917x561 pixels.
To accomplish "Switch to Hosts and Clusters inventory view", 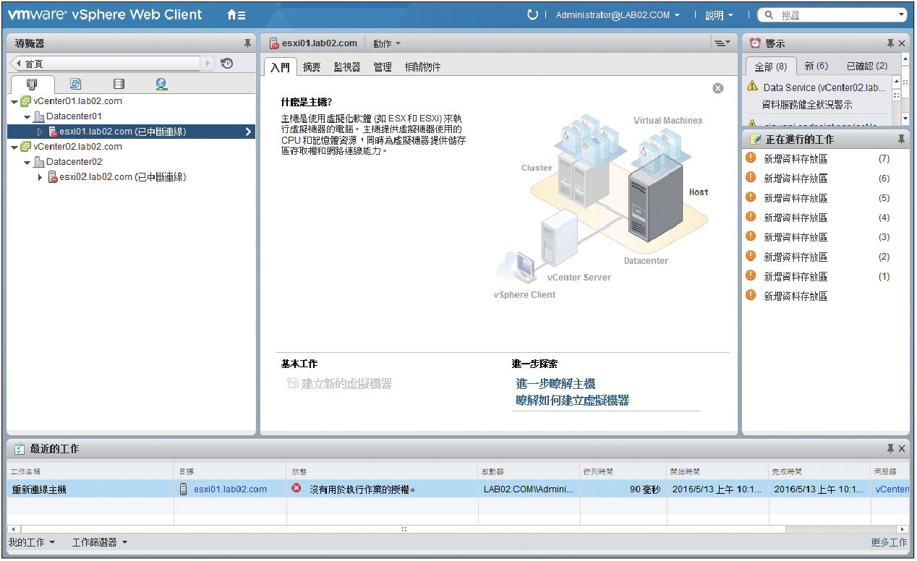I will coord(32,84).
